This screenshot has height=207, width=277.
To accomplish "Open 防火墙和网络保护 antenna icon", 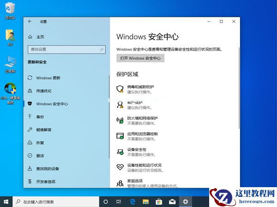I will [120, 120].
